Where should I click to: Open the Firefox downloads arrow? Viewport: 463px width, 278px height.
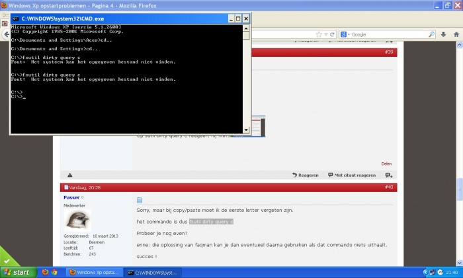(x=444, y=34)
